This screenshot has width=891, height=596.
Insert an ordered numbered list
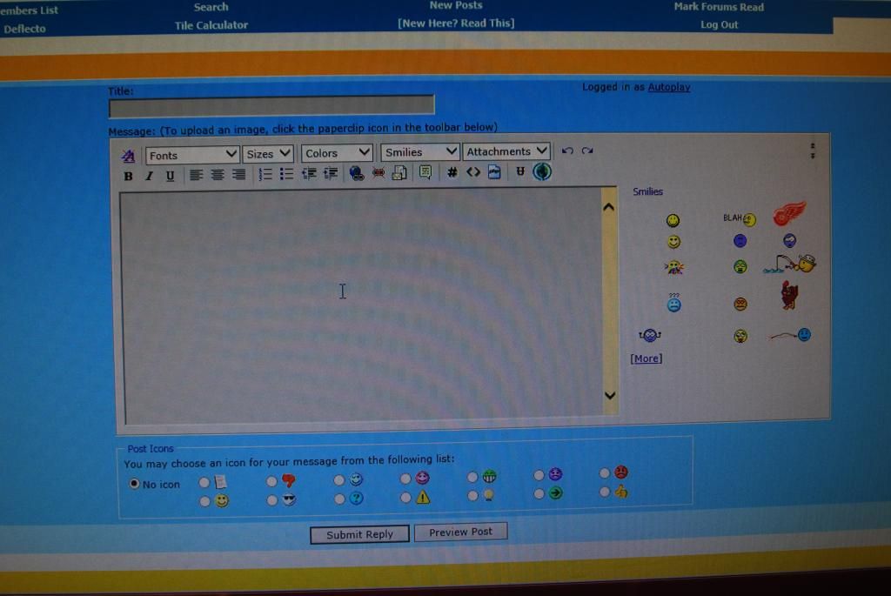tap(265, 174)
